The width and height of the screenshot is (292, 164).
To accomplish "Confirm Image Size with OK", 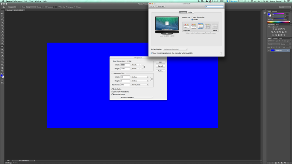I will click(x=160, y=62).
